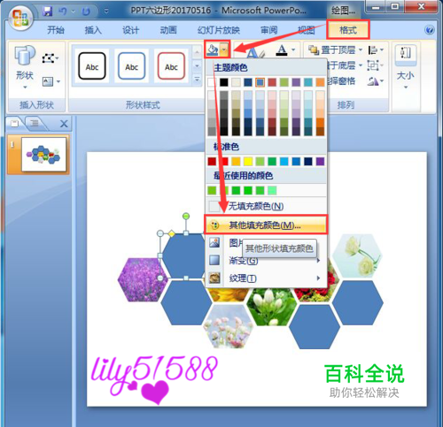Apply the red outline Abc style
443x427 pixels.
coord(171,66)
